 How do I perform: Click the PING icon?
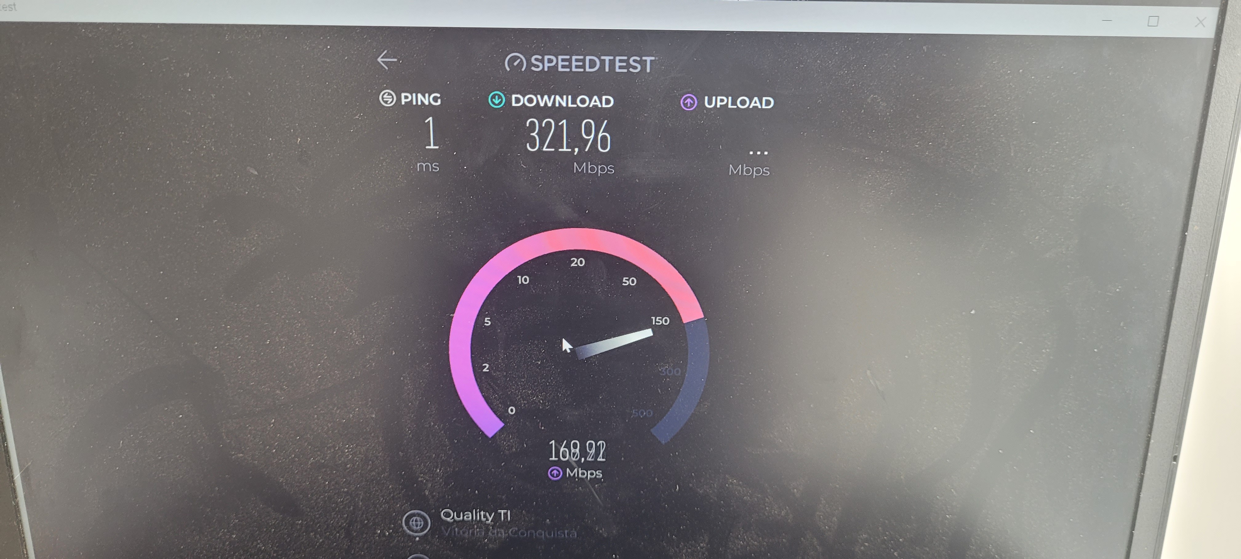click(387, 98)
